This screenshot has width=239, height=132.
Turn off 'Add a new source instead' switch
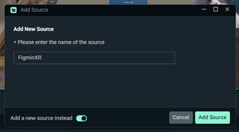(x=82, y=118)
